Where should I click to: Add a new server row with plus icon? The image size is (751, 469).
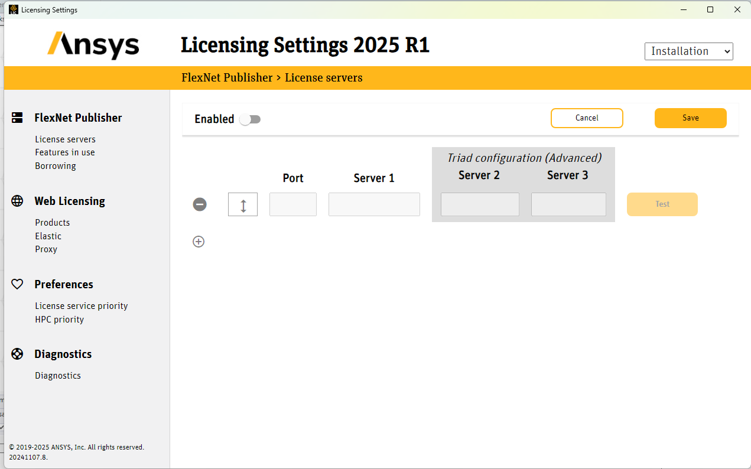click(x=199, y=241)
